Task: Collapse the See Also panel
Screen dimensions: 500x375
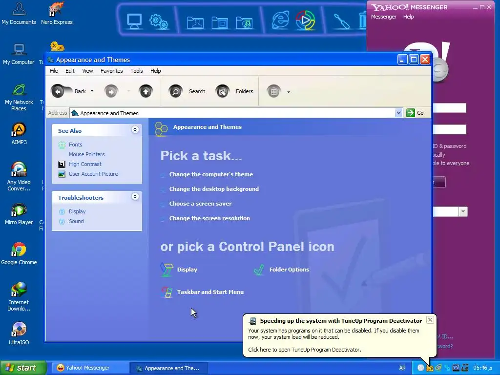Action: (135, 129)
